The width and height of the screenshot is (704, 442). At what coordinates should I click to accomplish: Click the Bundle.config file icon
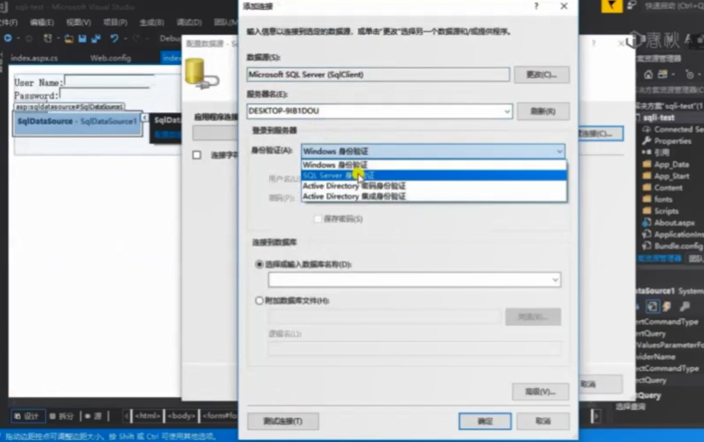pos(646,246)
